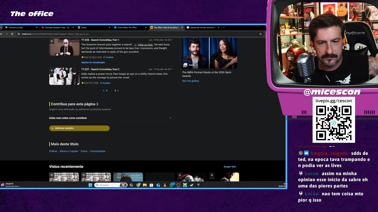Open Elenco e equipe link
The width and height of the screenshot is (378, 212).
tap(69, 151)
